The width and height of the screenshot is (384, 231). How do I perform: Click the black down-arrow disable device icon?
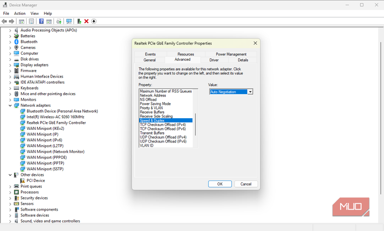(94, 21)
